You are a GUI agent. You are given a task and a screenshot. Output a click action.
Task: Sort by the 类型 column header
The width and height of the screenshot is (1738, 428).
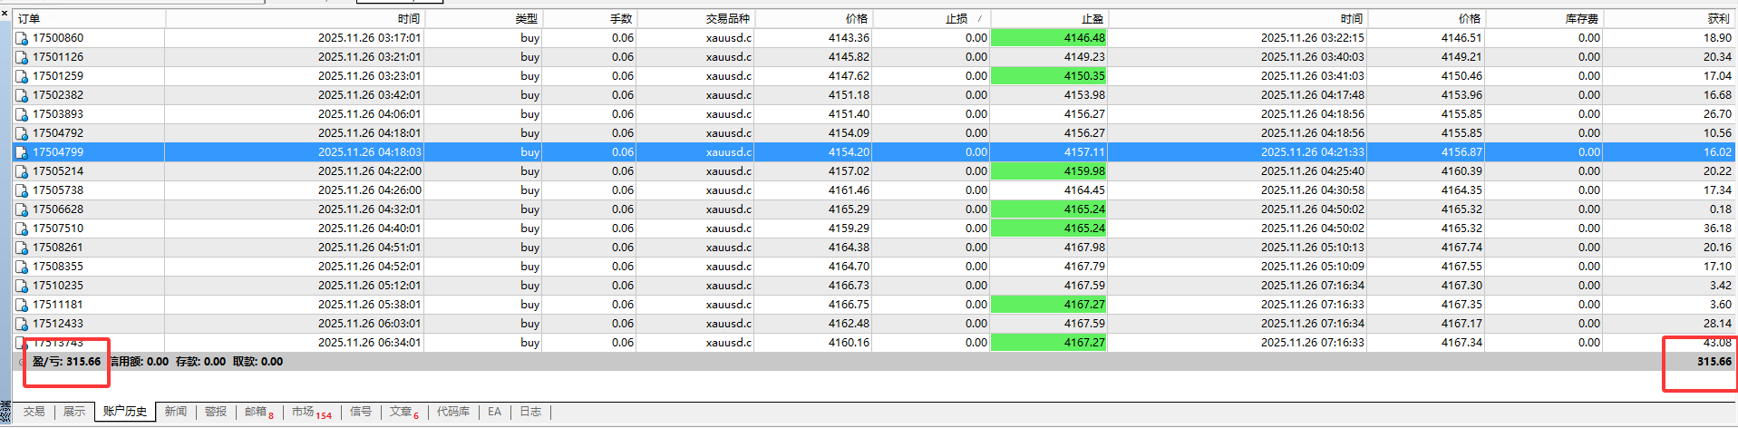tap(483, 18)
